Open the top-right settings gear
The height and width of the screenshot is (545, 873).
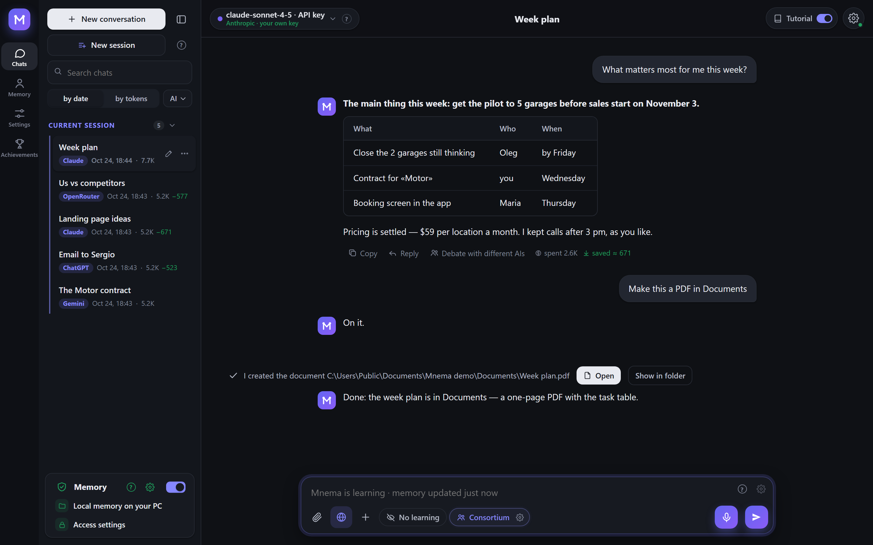pyautogui.click(x=853, y=18)
